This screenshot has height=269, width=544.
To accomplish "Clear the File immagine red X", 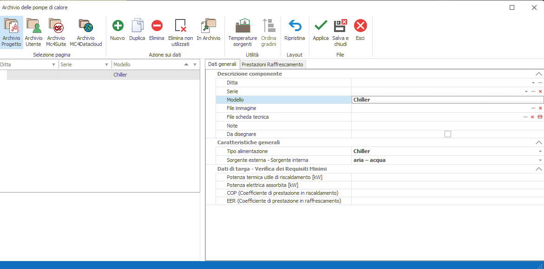I will pos(540,108).
